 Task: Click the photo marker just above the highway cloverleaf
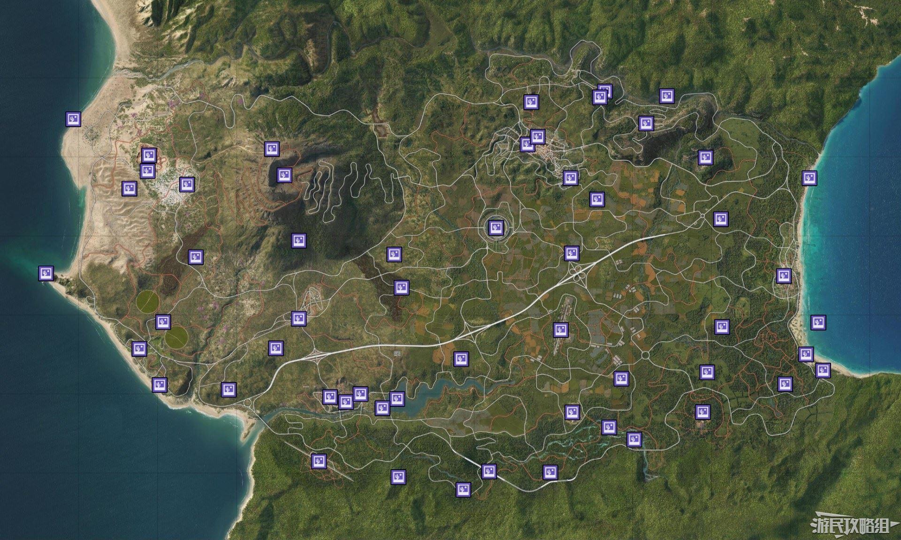pos(571,254)
